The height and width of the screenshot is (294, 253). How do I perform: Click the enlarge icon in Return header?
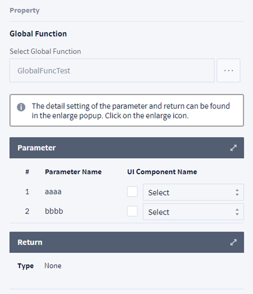233,242
